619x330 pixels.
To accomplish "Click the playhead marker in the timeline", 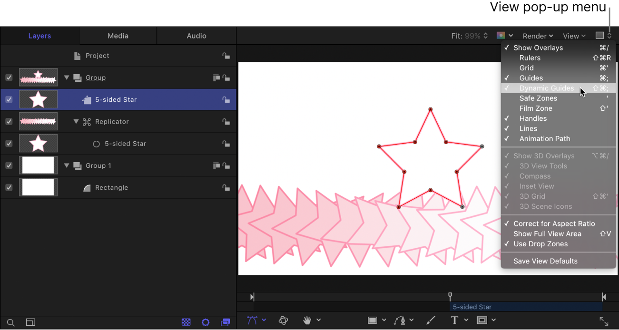I will coord(450,297).
